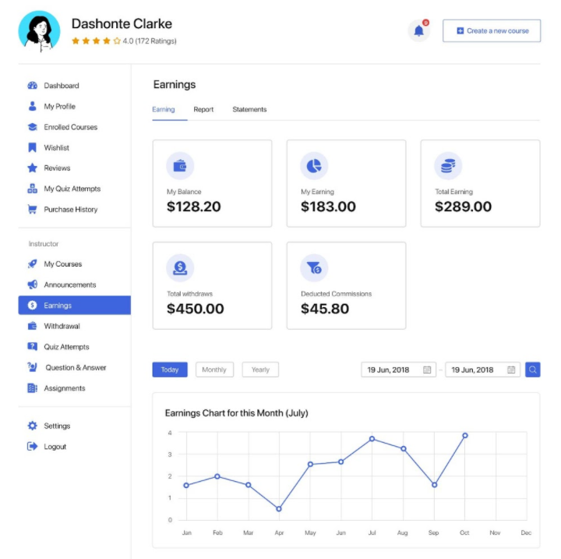Image resolution: width=561 pixels, height=559 pixels.
Task: Open calendar icon in start date field
Action: (x=427, y=370)
